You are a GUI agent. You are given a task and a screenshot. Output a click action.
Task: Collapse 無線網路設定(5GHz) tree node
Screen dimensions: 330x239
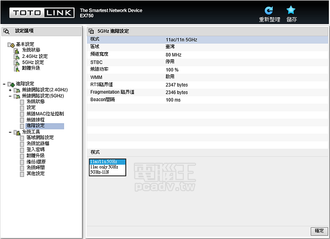tap(10, 96)
